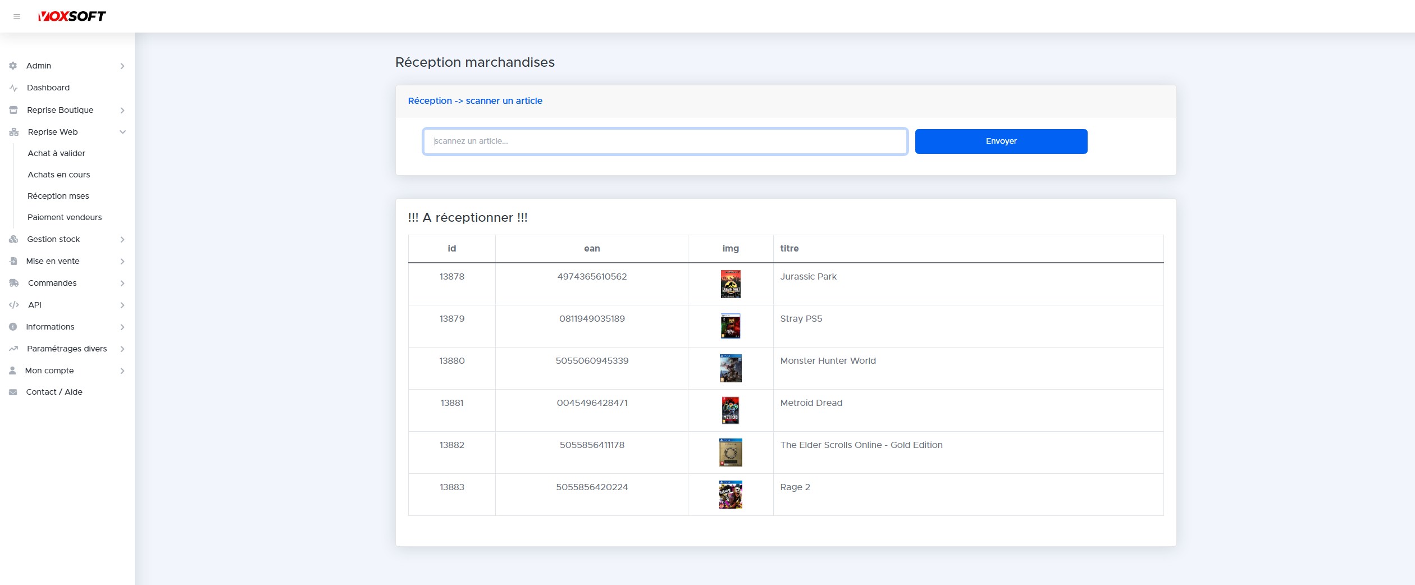Click the Reprise Boutique store icon

pyautogui.click(x=13, y=110)
